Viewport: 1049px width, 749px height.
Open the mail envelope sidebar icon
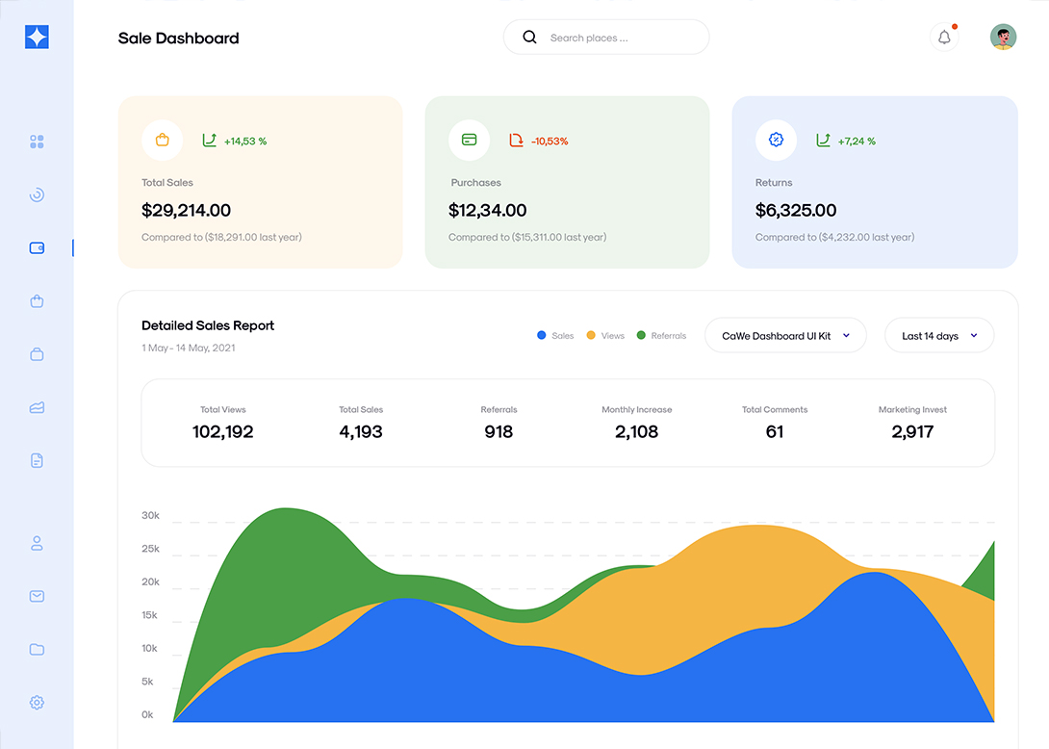(x=37, y=596)
